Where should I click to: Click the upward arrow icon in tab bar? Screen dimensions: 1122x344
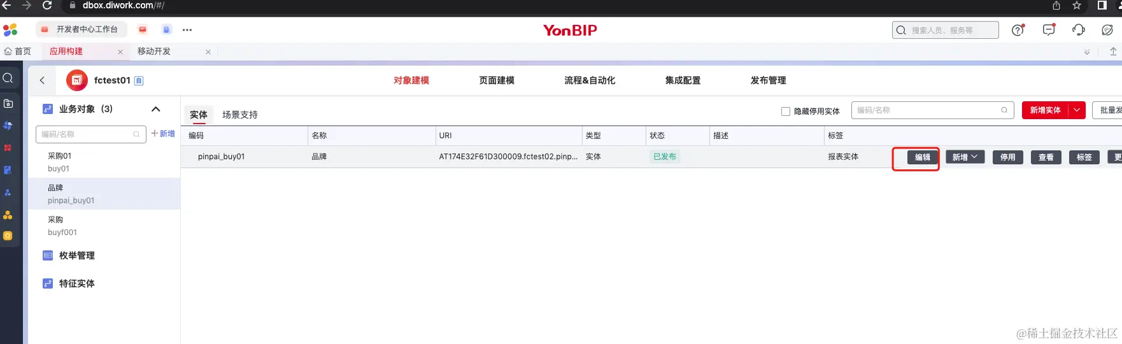[1113, 52]
